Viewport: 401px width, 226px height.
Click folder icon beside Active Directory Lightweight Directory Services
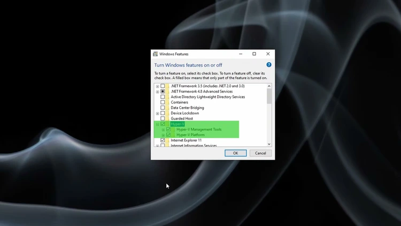tap(167, 97)
